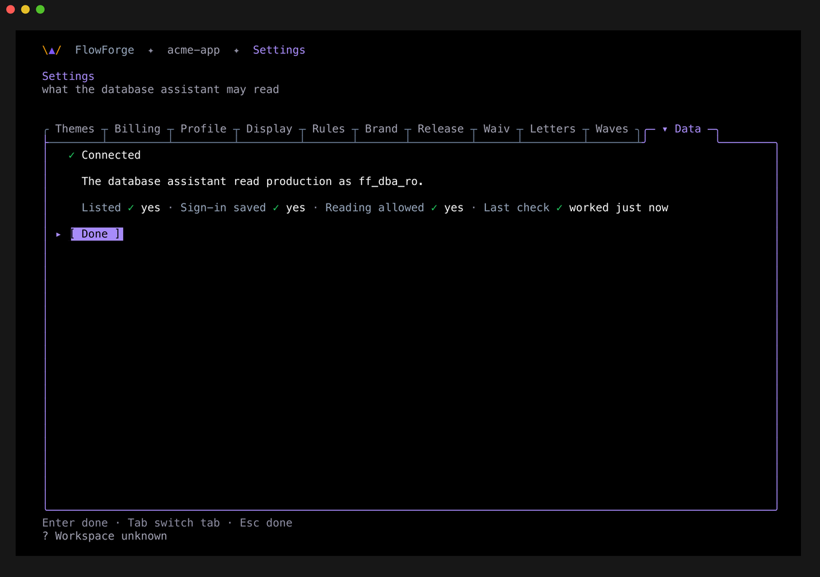Click '? Workspace unknown' status line

[105, 536]
